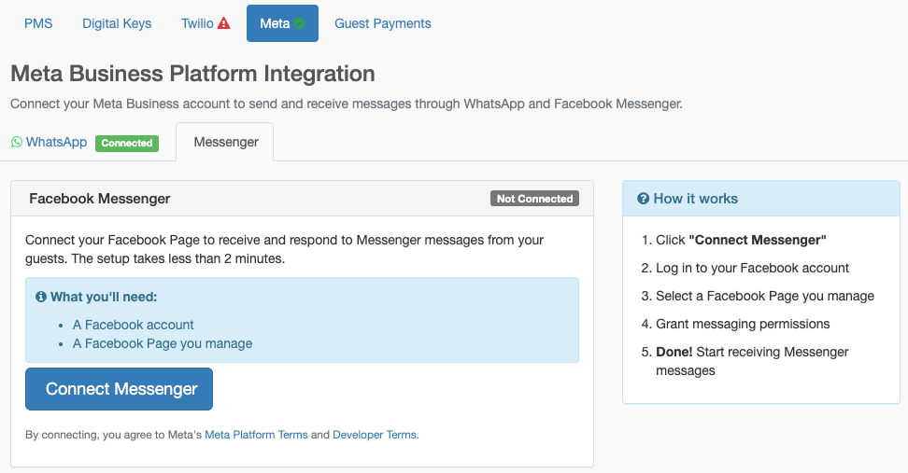The width and height of the screenshot is (908, 473).
Task: Open the Meta Platform Terms link
Action: pos(256,435)
